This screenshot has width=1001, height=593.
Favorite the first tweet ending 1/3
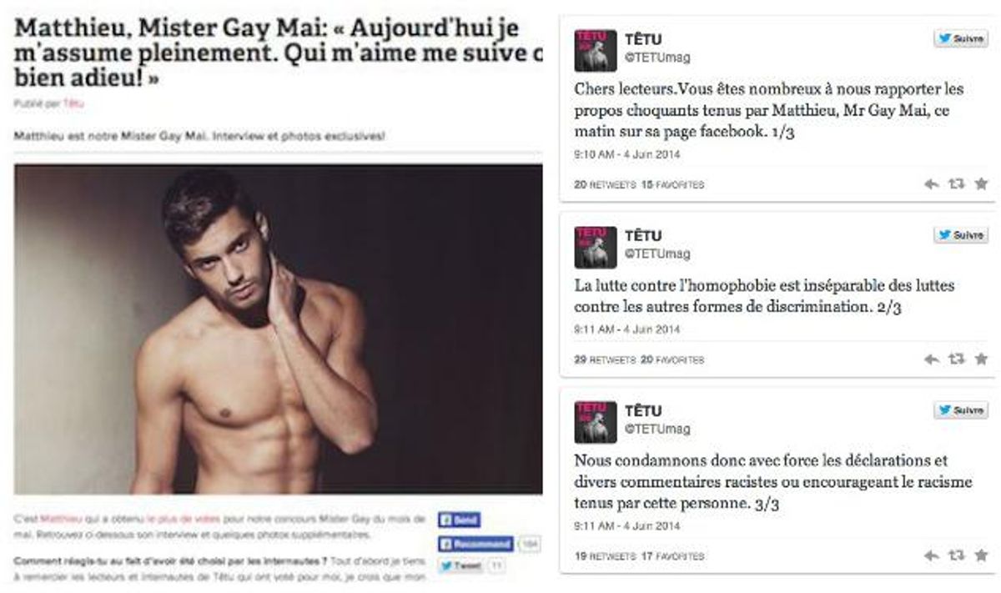tap(981, 184)
